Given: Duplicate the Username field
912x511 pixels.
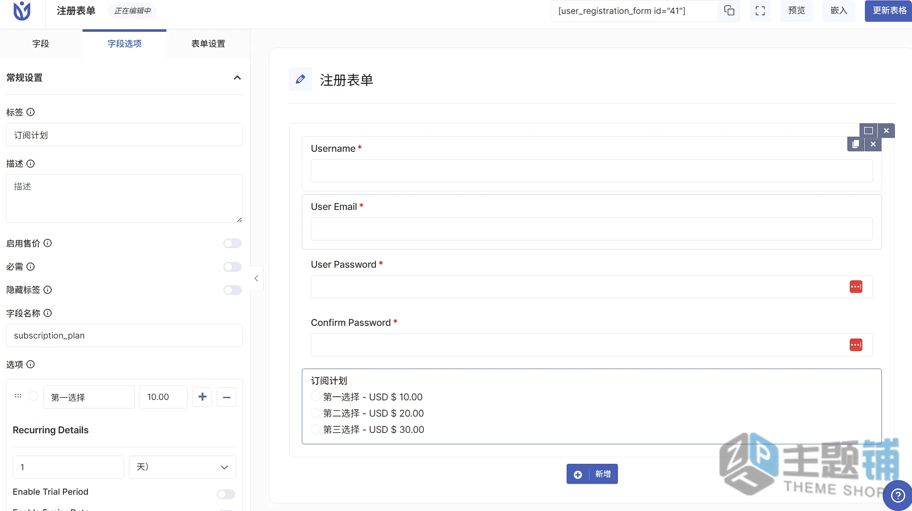Looking at the screenshot, I should pos(856,144).
